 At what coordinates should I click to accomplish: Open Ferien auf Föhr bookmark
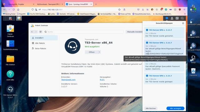point(124,14)
